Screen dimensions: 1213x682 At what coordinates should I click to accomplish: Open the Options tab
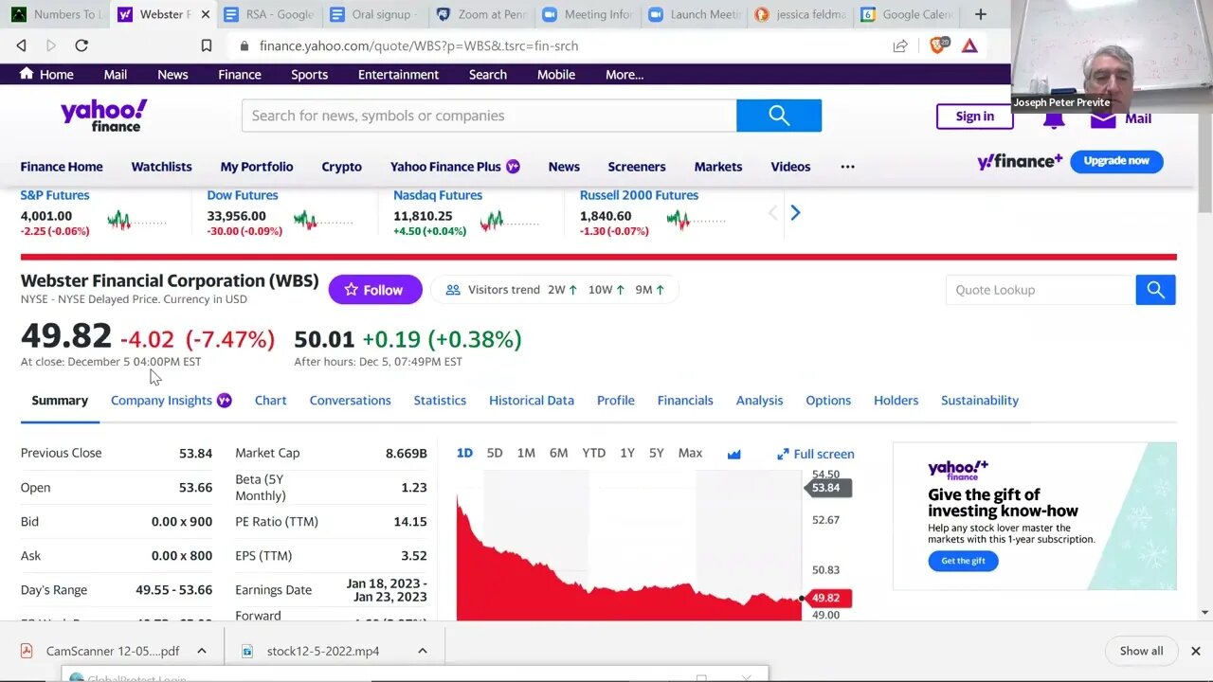tap(828, 401)
